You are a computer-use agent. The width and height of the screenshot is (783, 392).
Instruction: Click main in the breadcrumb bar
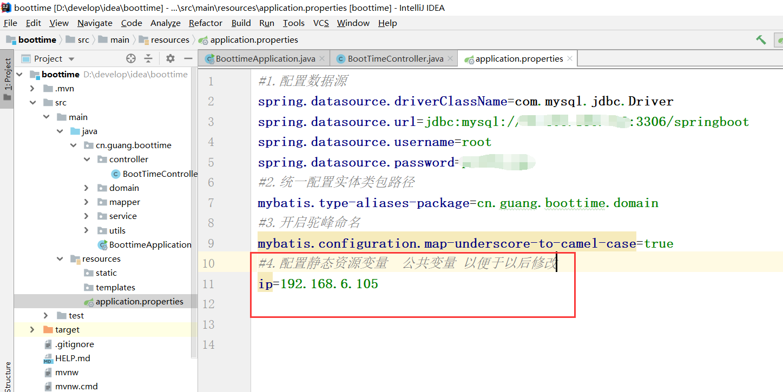click(114, 39)
